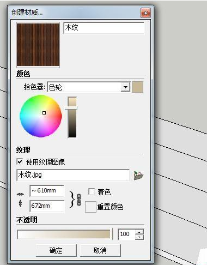Click the material name field 木纹
Viewport: 207px width, 265px height.
[x=104, y=28]
